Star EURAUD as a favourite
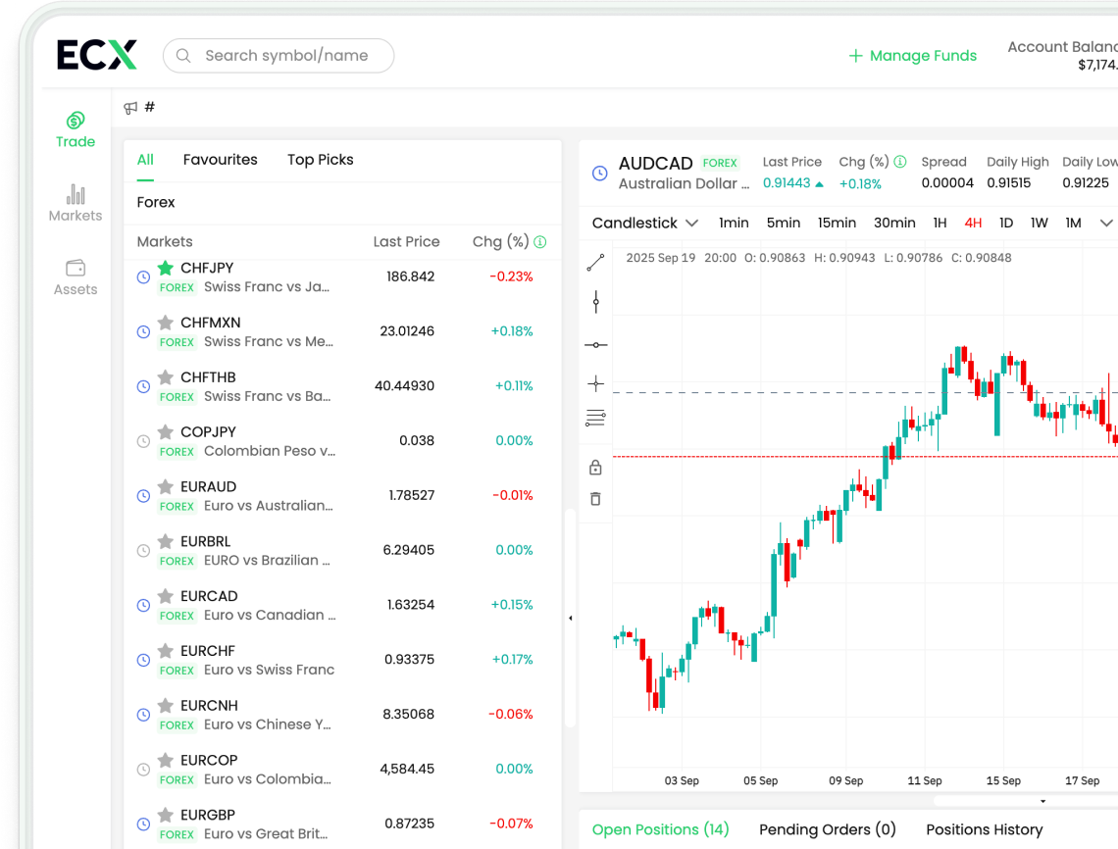 (x=166, y=487)
